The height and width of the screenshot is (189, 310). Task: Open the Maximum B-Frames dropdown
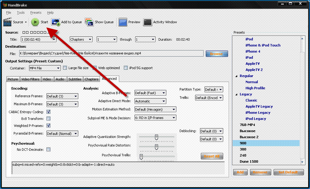coord(62,104)
